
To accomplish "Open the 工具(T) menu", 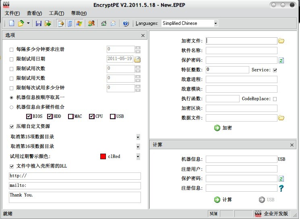I will (56, 13).
